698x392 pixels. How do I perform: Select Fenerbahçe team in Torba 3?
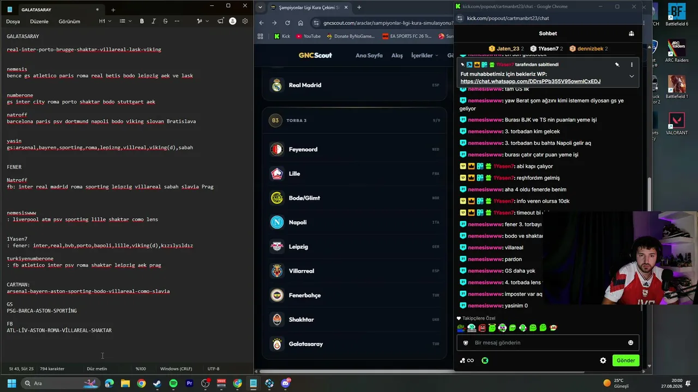[355, 295]
